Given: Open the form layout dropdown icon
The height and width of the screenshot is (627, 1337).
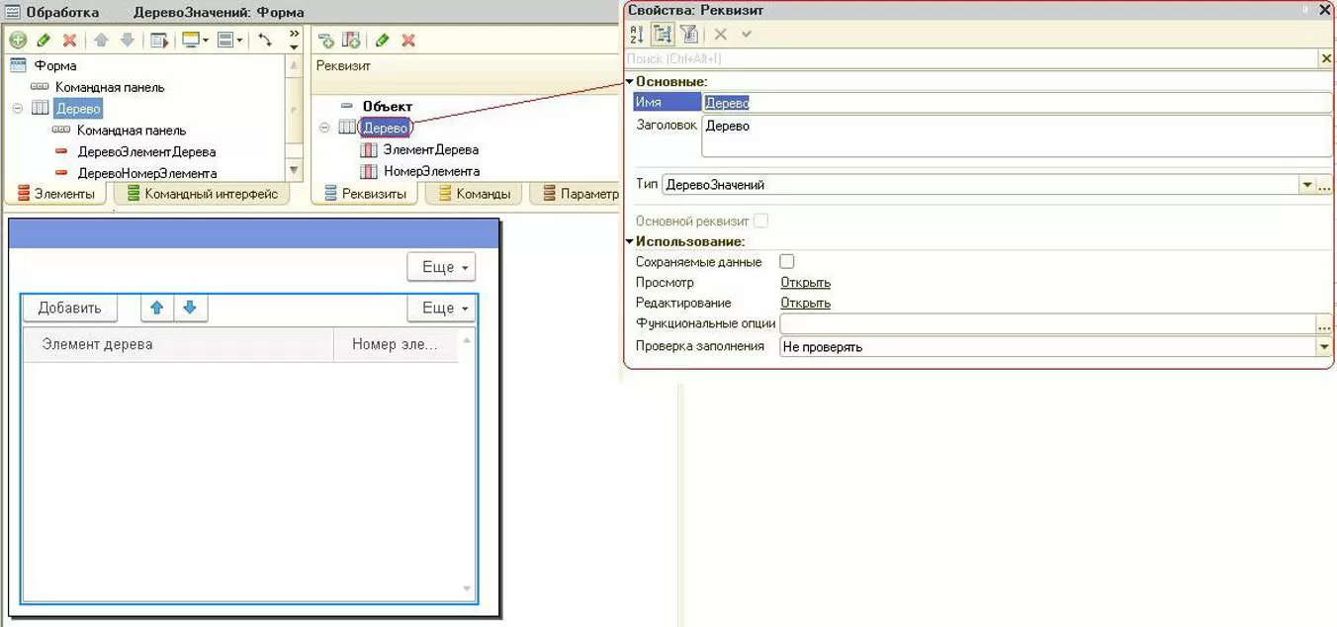Looking at the screenshot, I should (x=229, y=41).
